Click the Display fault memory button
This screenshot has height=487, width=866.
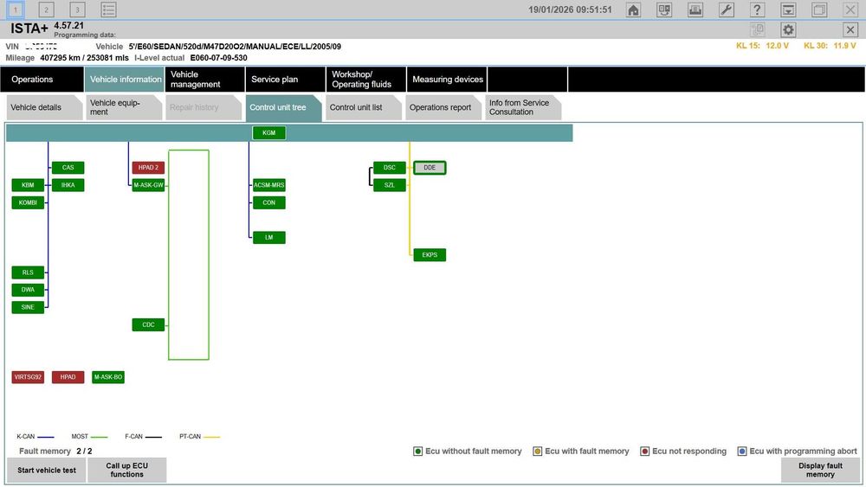pyautogui.click(x=820, y=470)
